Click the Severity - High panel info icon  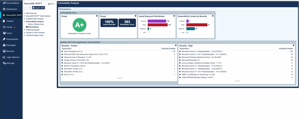pos(293,45)
